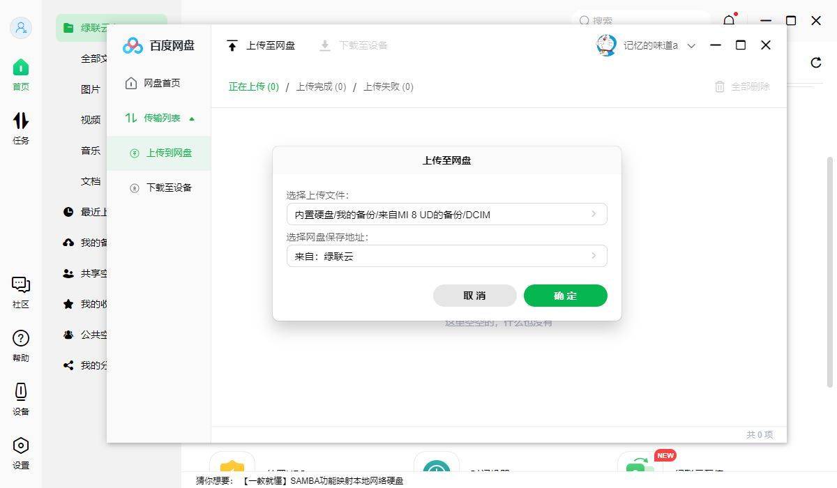Open 设置 settings icon in sidebar
This screenshot has height=488, width=837.
coord(21,445)
